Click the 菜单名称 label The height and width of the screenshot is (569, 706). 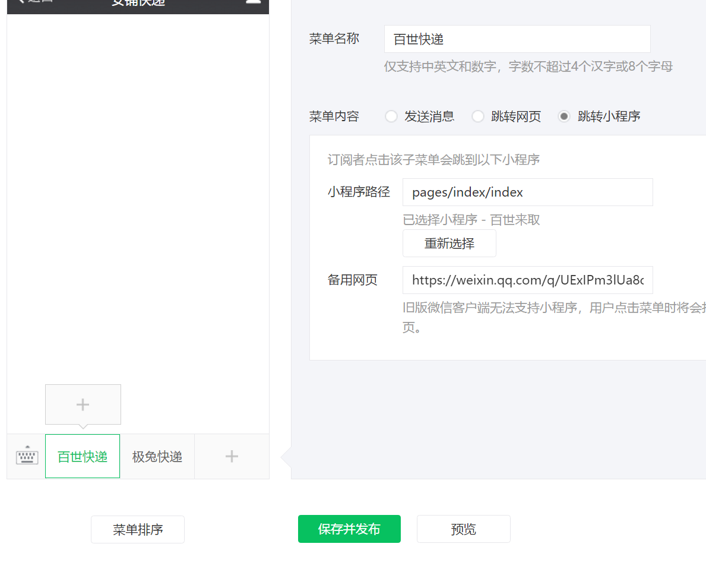334,39
